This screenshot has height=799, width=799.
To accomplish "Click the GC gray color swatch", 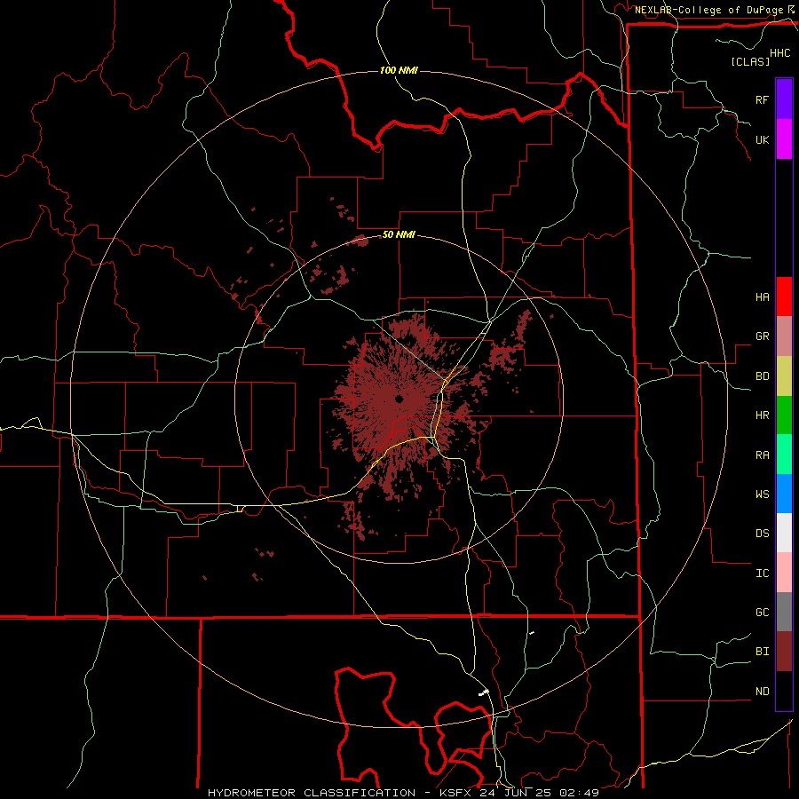I will pyautogui.click(x=784, y=612).
